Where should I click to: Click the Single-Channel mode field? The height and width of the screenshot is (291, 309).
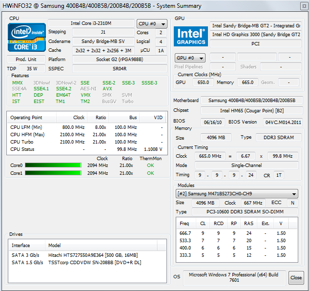(x=247, y=165)
